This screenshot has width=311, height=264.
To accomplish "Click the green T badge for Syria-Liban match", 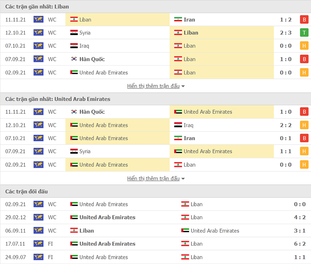I will 304,33.
